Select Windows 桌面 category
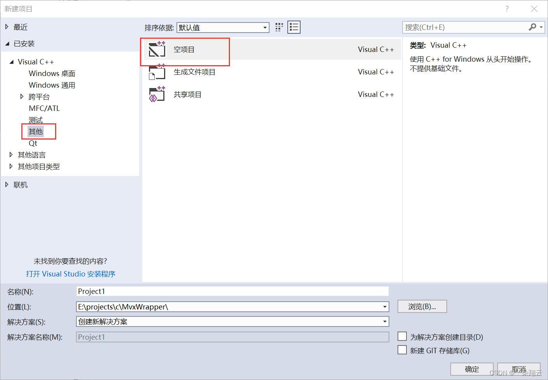548x380 pixels. click(52, 73)
